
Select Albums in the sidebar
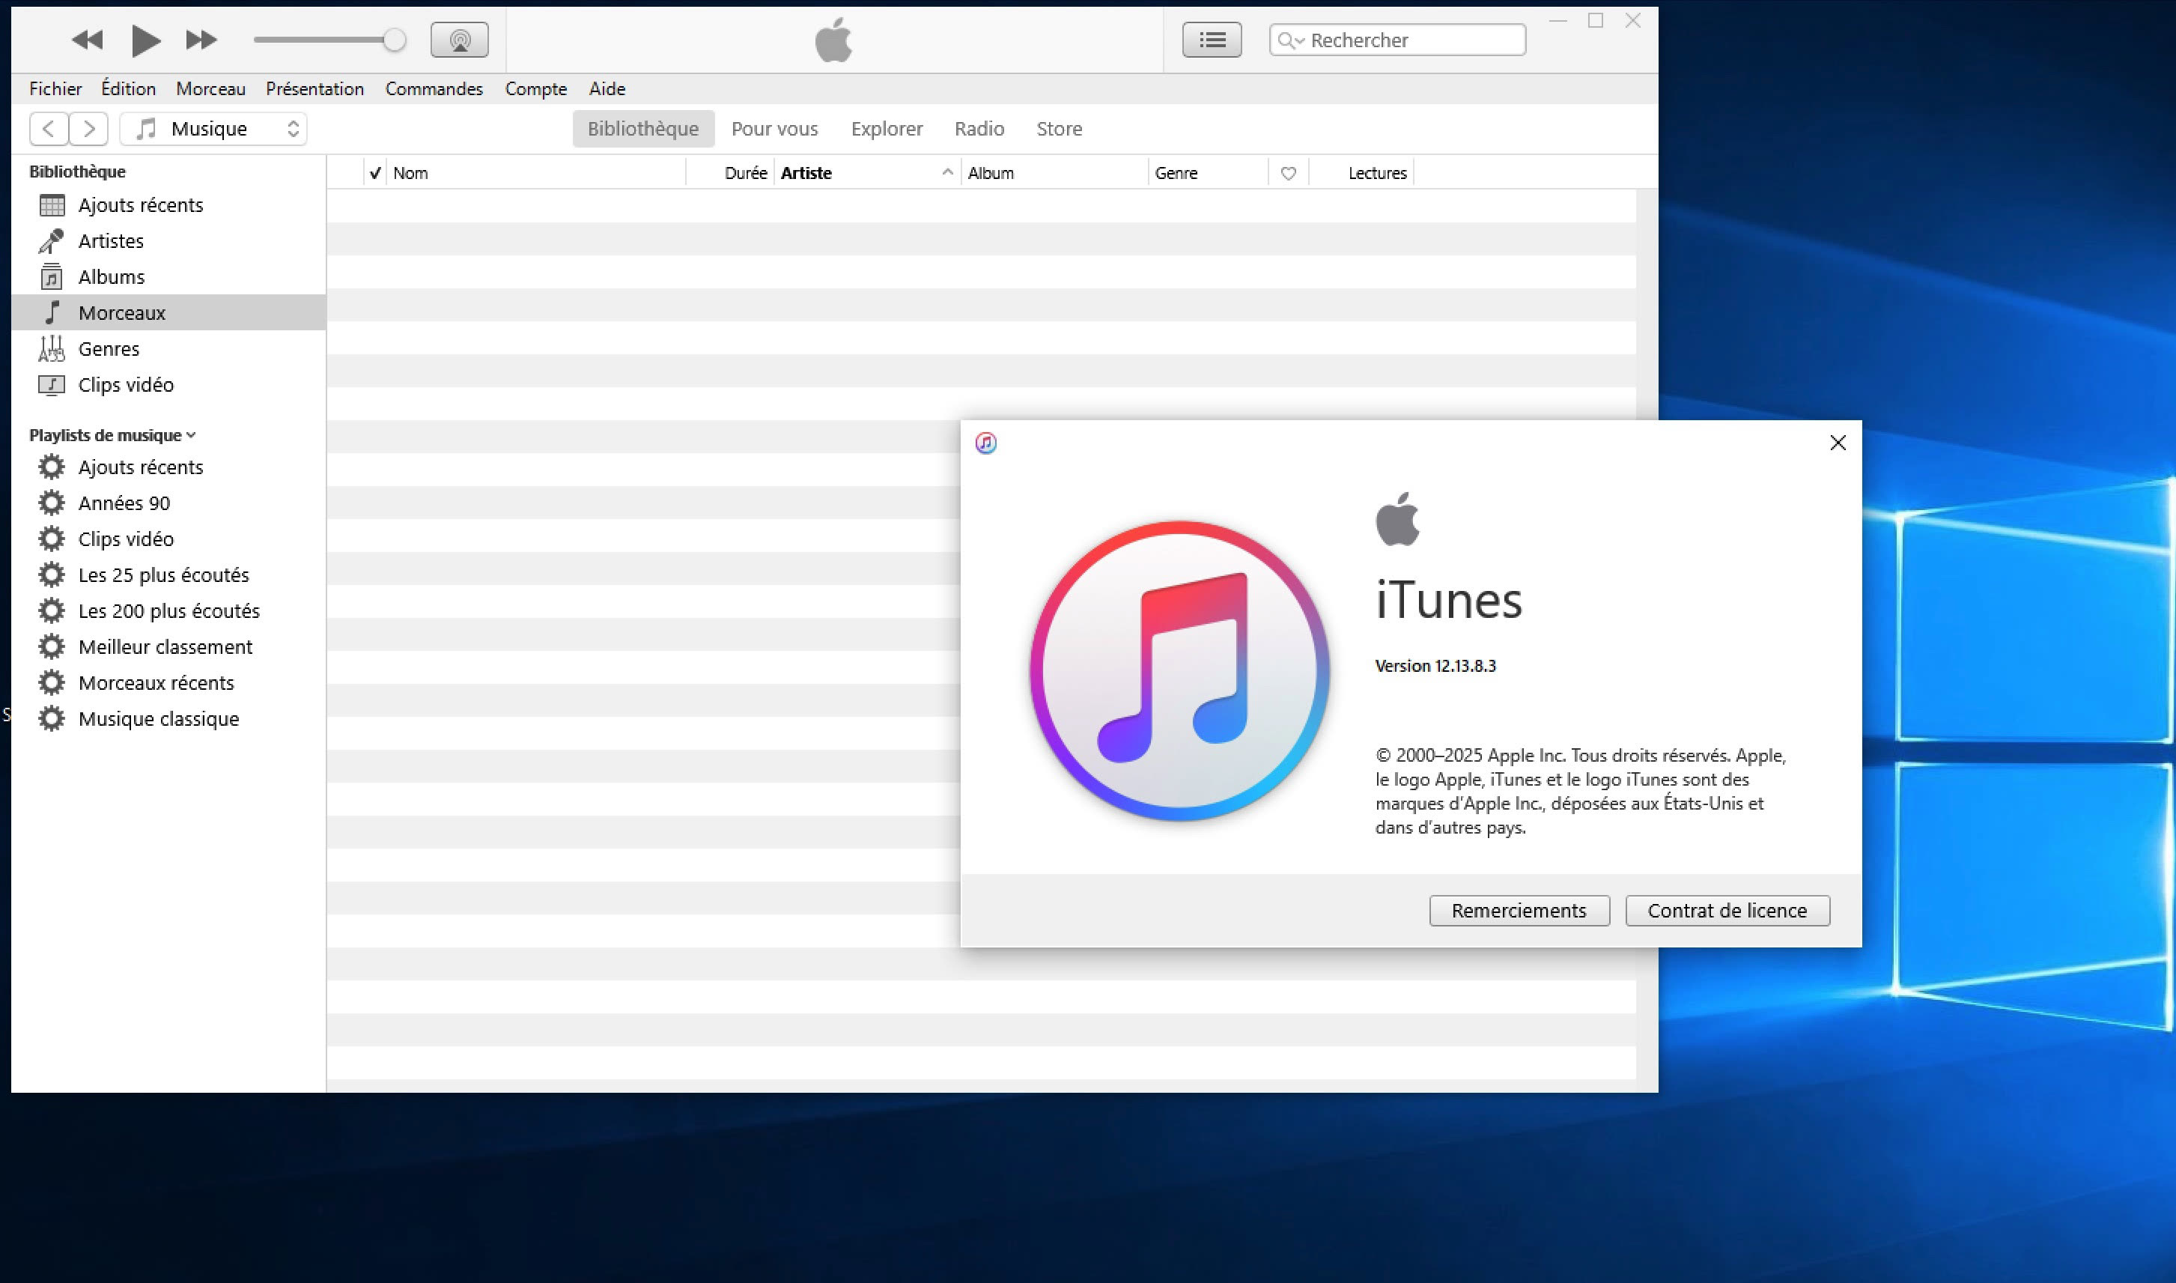point(168,276)
